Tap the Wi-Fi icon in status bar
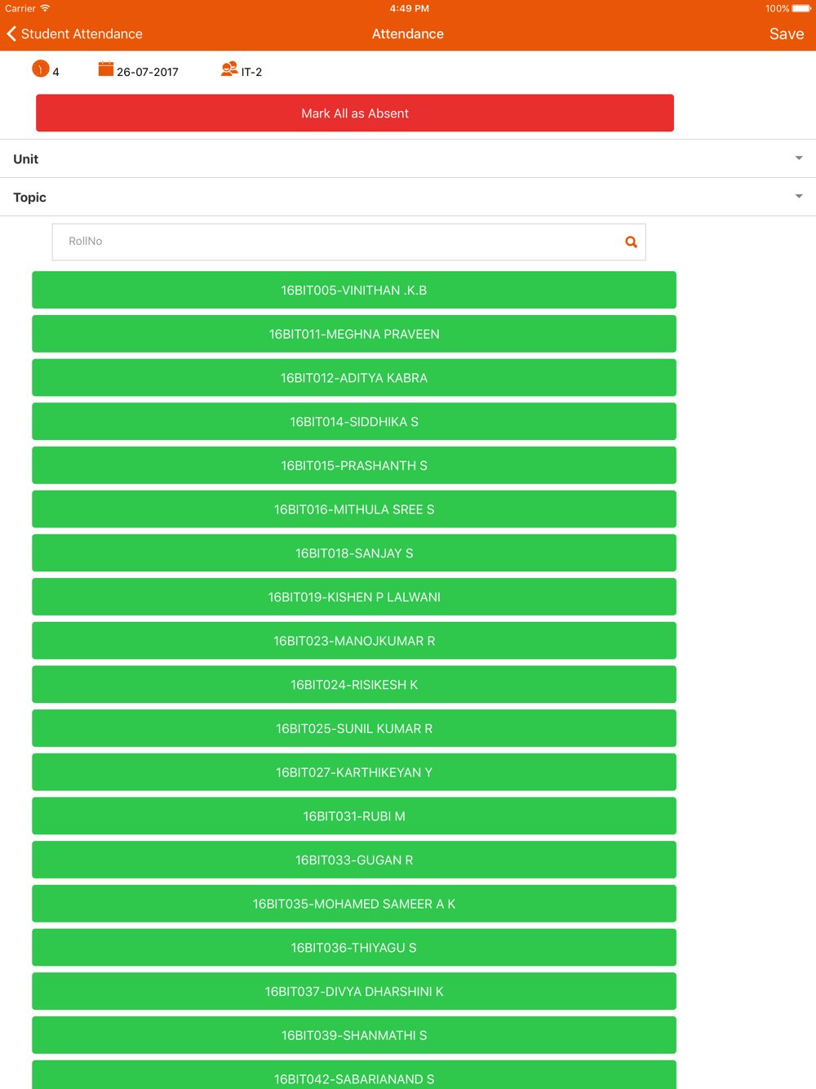The image size is (816, 1089). (x=45, y=8)
